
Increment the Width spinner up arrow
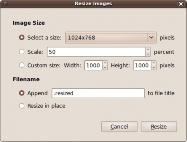[x=105, y=63]
